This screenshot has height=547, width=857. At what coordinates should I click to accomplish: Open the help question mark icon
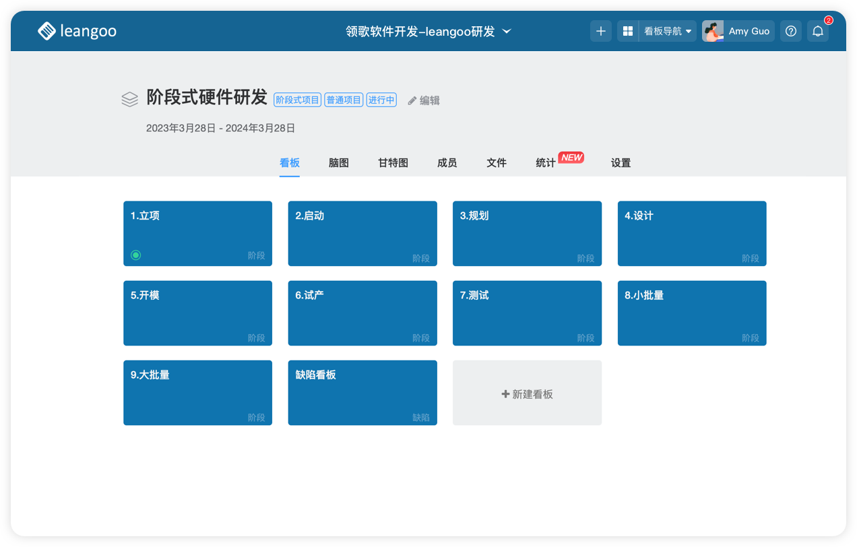coord(791,31)
